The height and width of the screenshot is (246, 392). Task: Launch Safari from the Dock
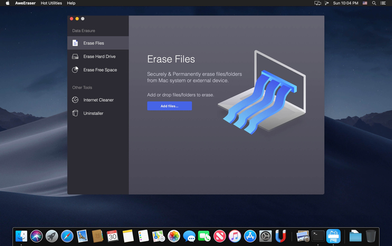[67, 236]
